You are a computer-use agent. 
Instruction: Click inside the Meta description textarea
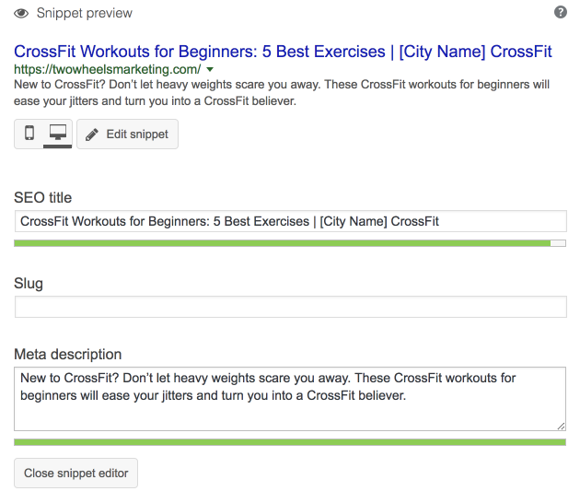(x=290, y=399)
